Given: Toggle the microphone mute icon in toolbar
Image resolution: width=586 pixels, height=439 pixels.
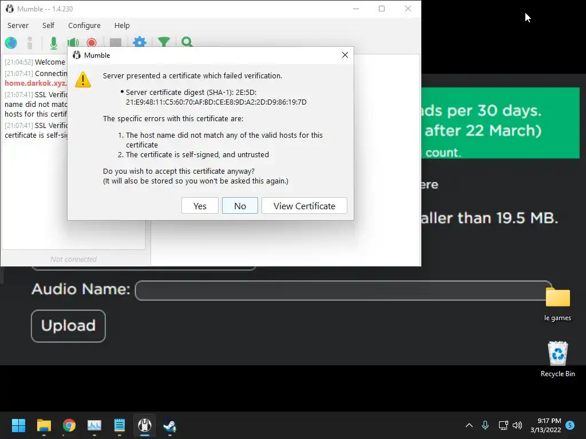Looking at the screenshot, I should pyautogui.click(x=53, y=42).
